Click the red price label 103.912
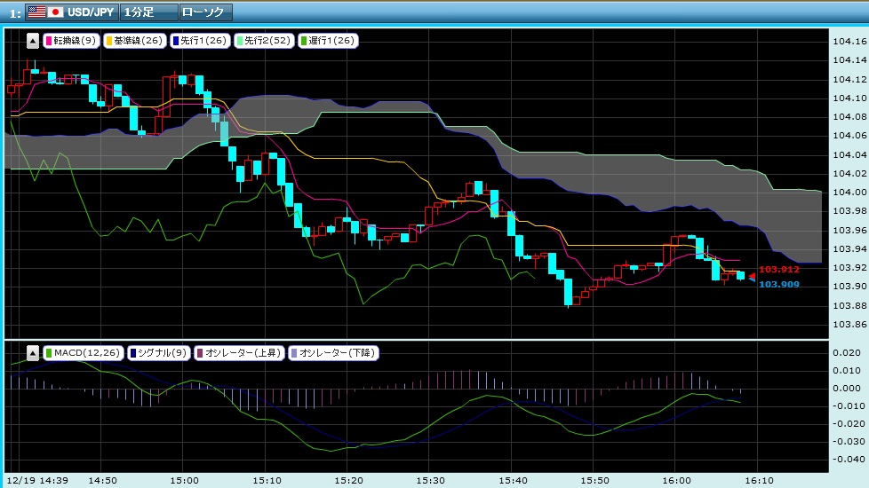Viewport: 869px width, 488px height. (x=778, y=270)
